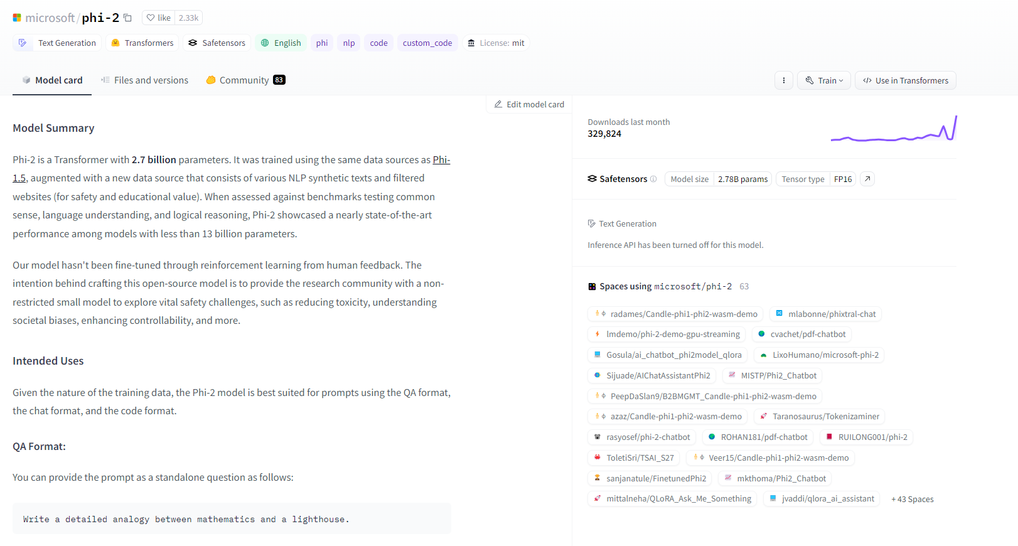The height and width of the screenshot is (546, 1018).
Task: Open Veer15/Candle-phi1-phi2-wasm-demo space
Action: tap(771, 458)
